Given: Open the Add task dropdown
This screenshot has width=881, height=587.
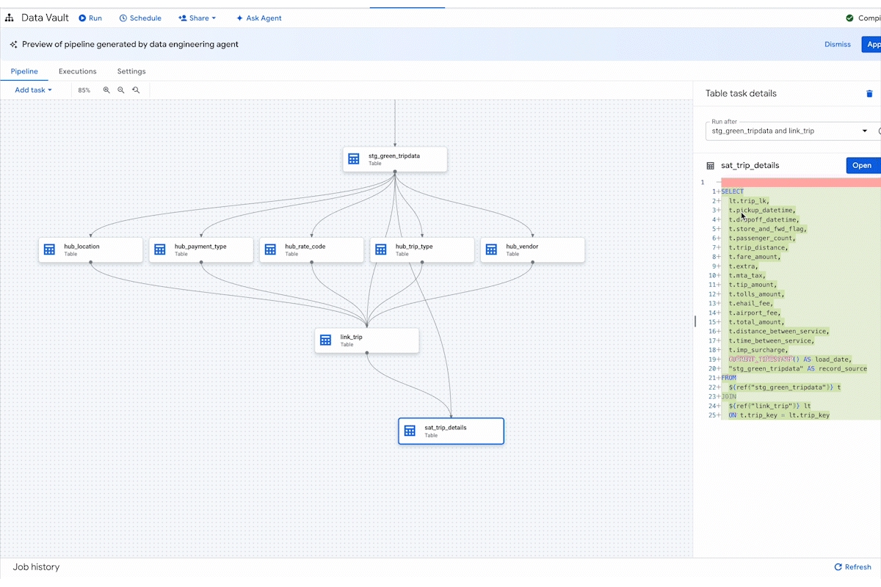Looking at the screenshot, I should pyautogui.click(x=31, y=90).
